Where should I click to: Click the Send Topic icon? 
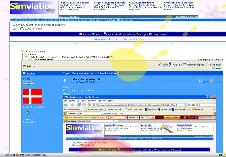click(x=207, y=64)
